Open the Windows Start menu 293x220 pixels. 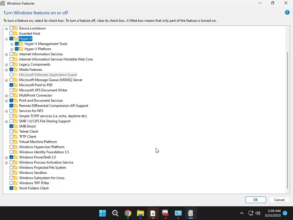[103, 213]
